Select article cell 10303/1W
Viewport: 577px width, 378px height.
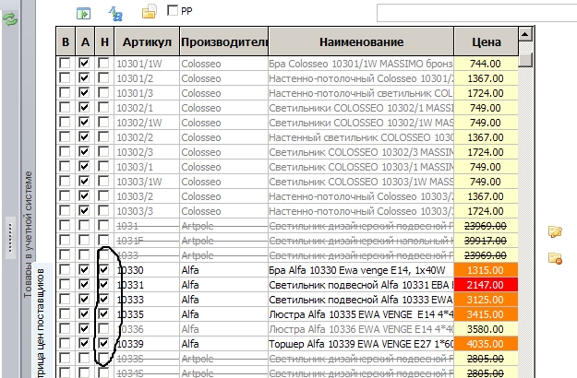(147, 182)
